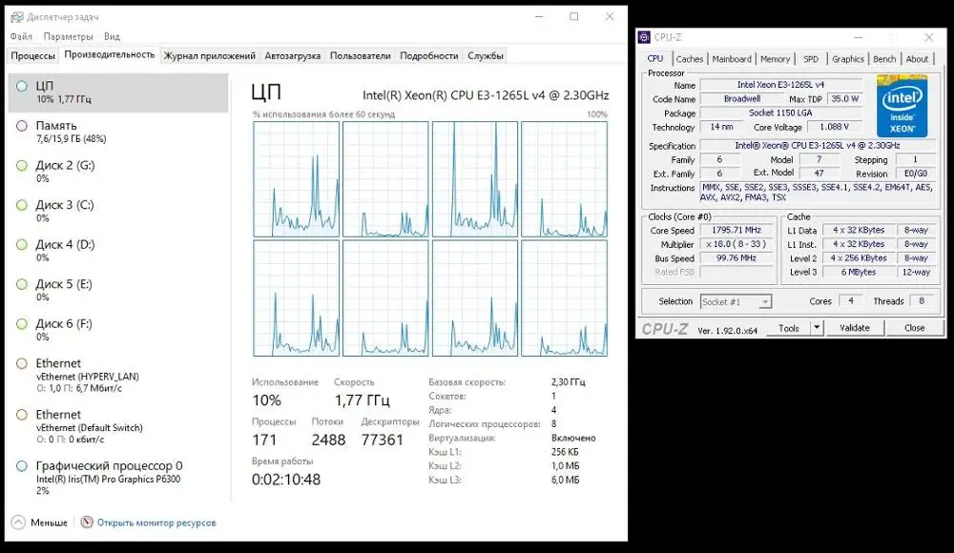The width and height of the screenshot is (954, 553).
Task: Click the HYPERV_LAN Ethernet circle icon
Action: coord(22,364)
